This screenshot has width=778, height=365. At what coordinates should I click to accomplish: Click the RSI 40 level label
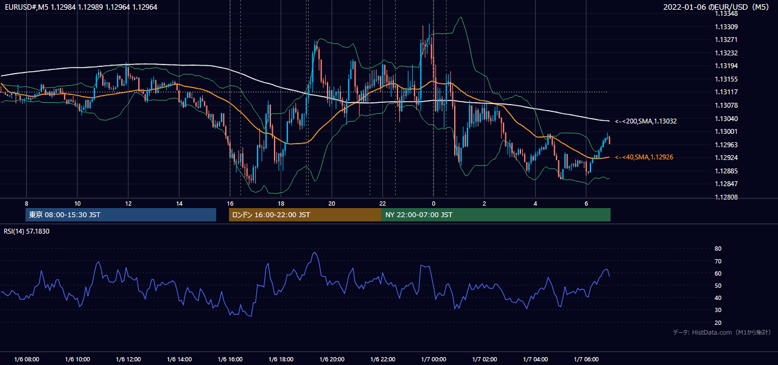[718, 297]
